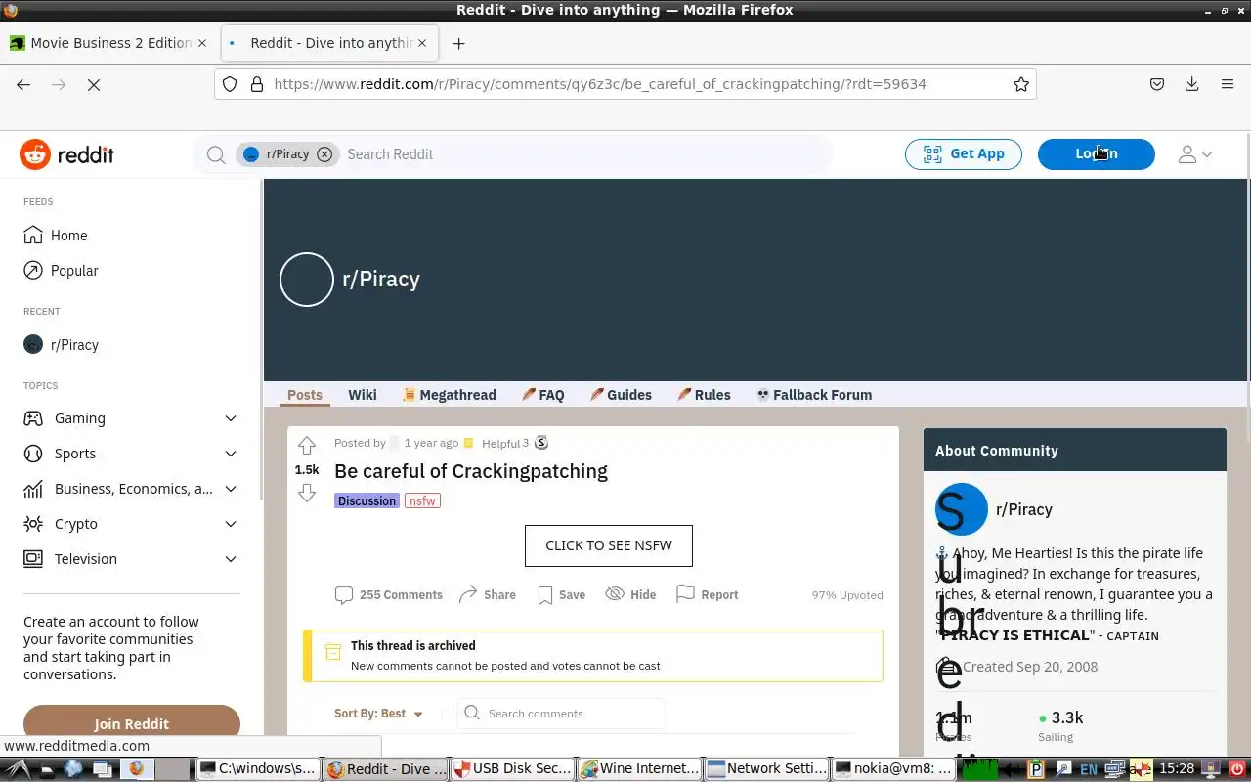Share the post

coord(487,594)
